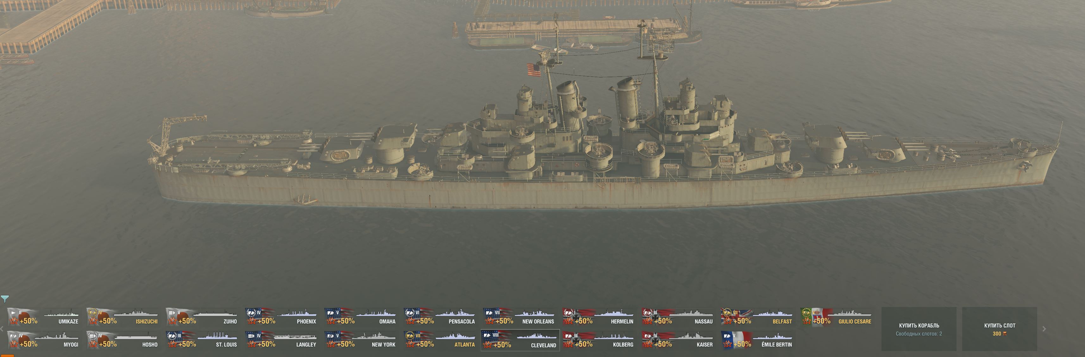Open the ship carousel filter funnel icon
The height and width of the screenshot is (357, 1085).
pyautogui.click(x=5, y=299)
